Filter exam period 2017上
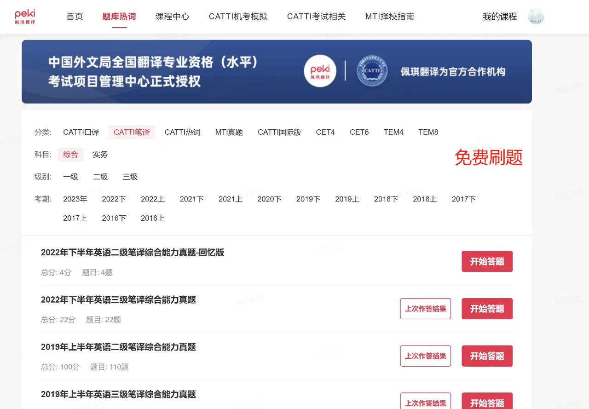Viewport: 589px width, 409px height. coord(75,219)
